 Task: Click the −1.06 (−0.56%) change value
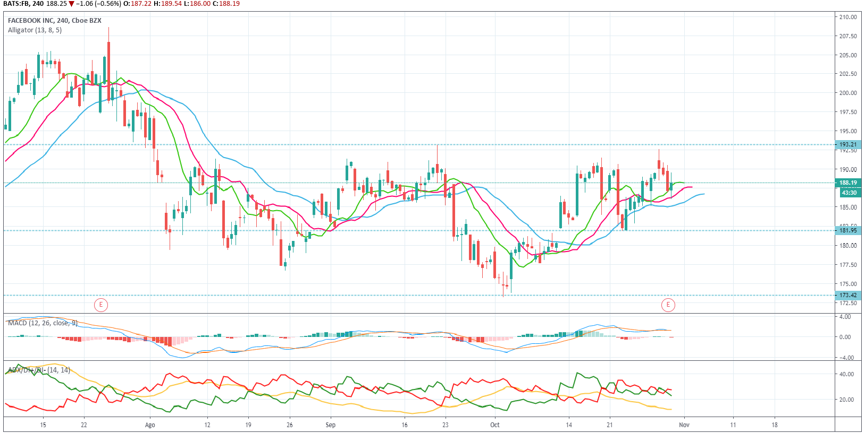(x=98, y=4)
